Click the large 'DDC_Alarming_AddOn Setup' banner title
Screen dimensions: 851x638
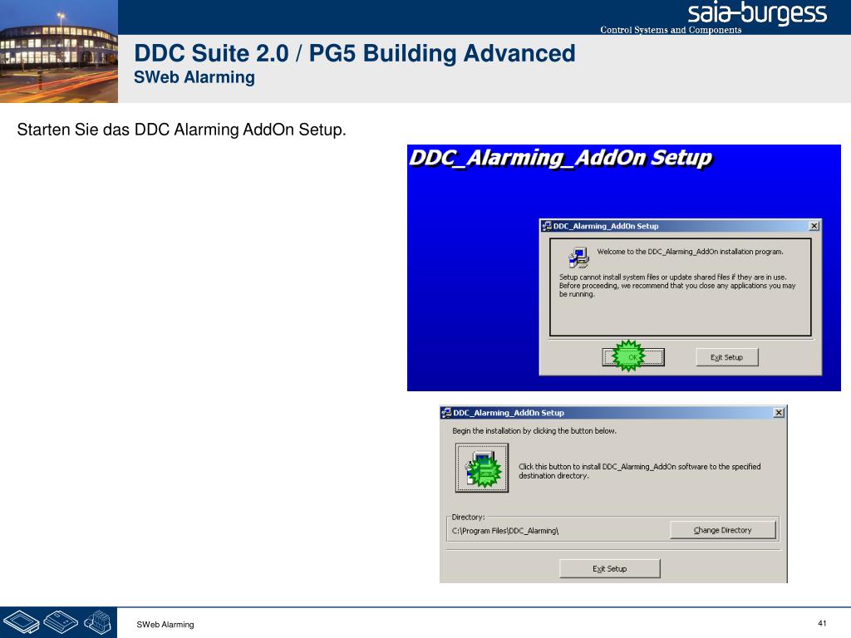(x=560, y=158)
